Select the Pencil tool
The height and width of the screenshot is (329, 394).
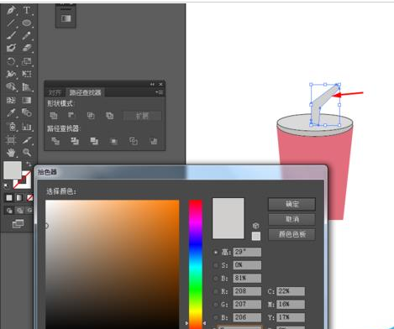[27, 35]
